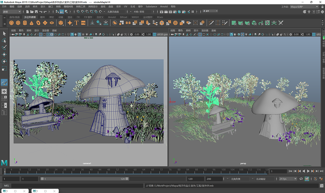Click the play forwards button

click(308, 171)
